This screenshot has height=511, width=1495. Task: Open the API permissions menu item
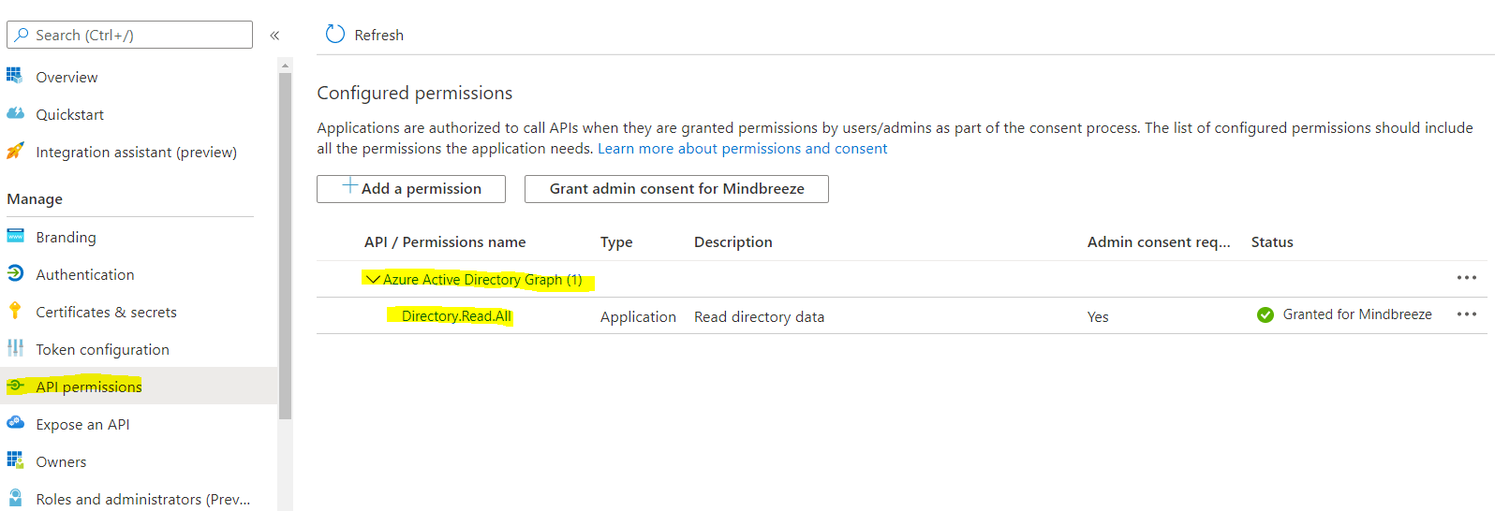pos(89,387)
